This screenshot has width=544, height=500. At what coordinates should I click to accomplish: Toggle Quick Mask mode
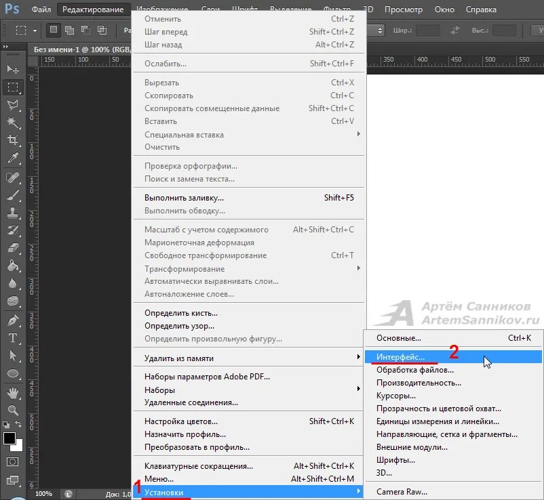(12, 461)
